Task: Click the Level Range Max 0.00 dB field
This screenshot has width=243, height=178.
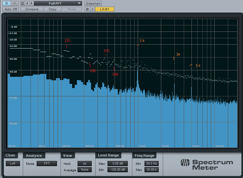Action: pos(117,164)
